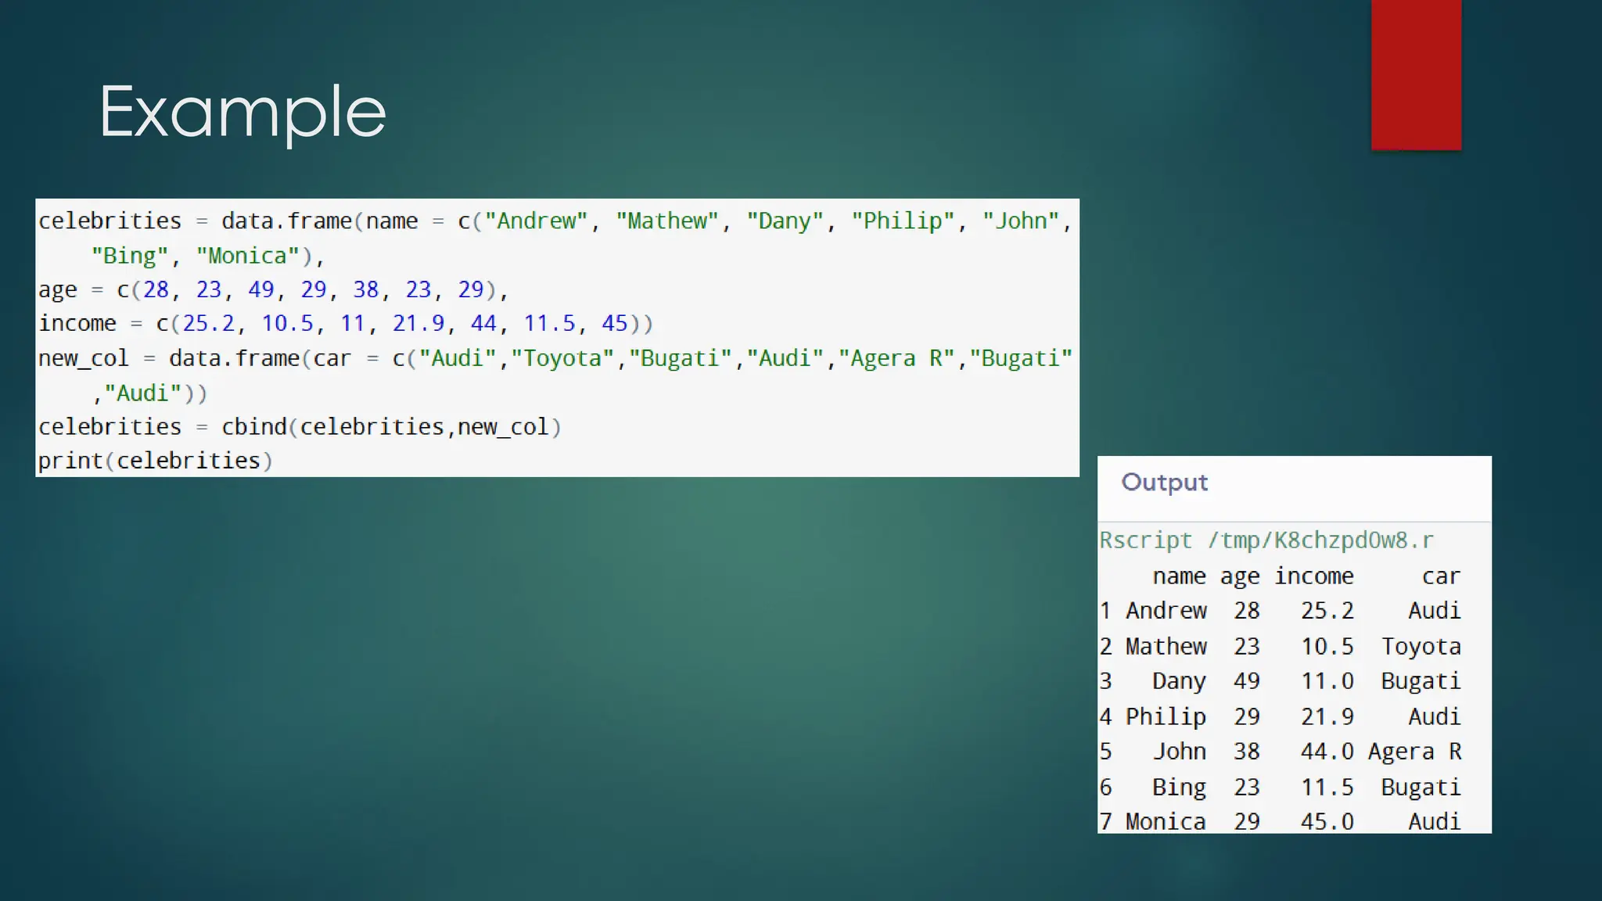
Task: Click the "Andrew" string in the code
Action: click(x=536, y=221)
